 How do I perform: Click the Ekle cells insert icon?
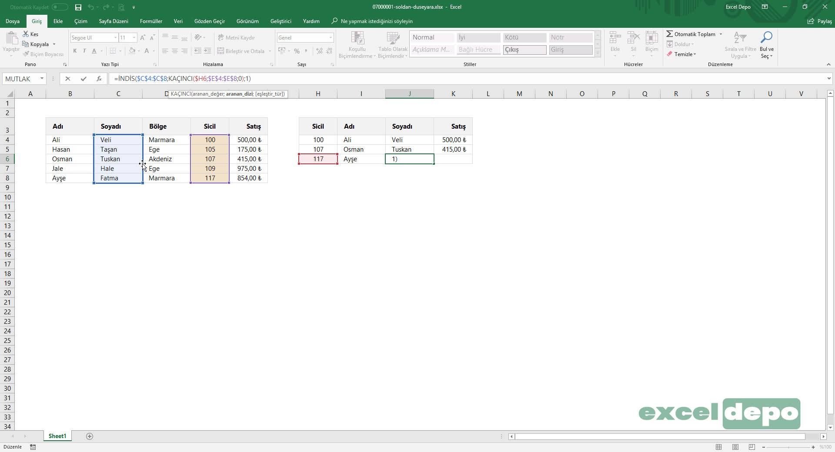(615, 38)
